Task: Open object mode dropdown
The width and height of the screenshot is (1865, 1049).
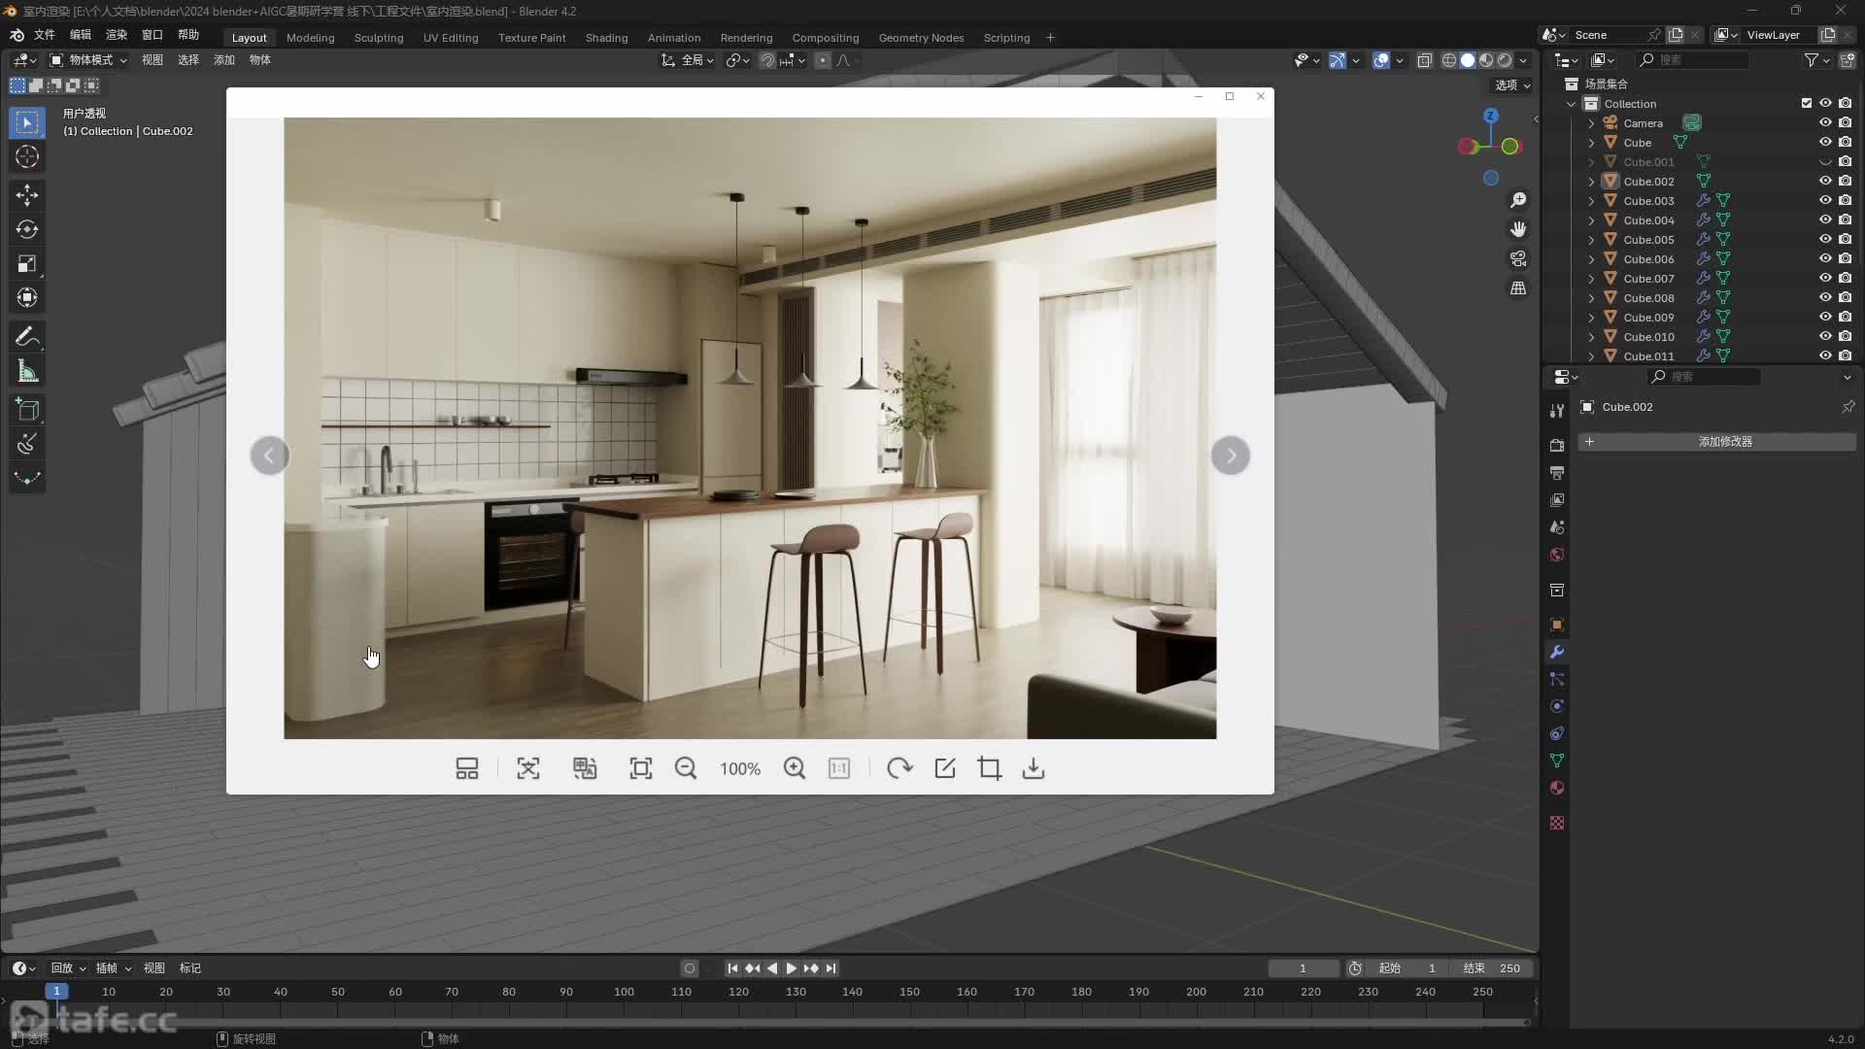Action: (88, 60)
